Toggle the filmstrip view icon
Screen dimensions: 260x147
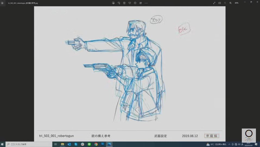[220, 3]
